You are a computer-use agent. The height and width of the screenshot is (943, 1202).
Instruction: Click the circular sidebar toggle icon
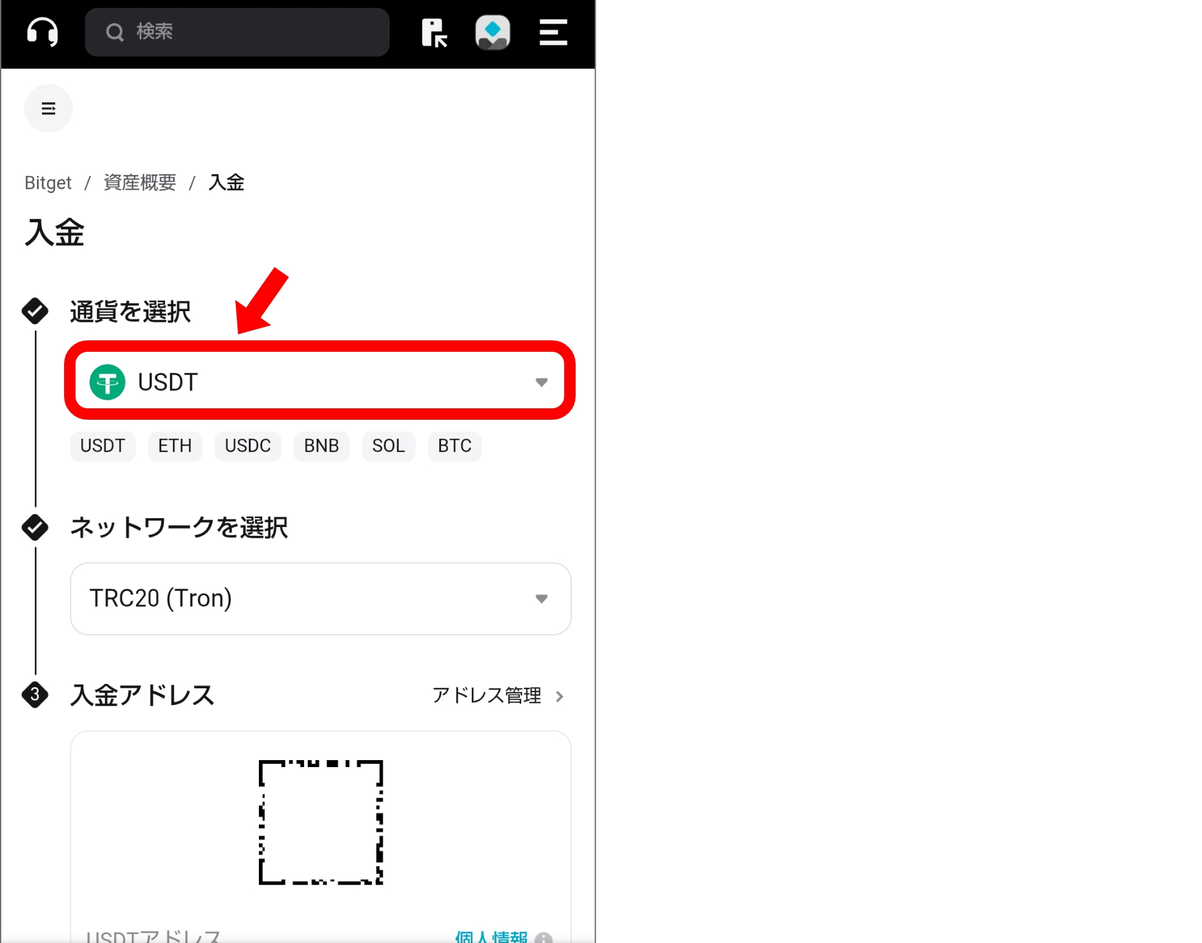[48, 109]
